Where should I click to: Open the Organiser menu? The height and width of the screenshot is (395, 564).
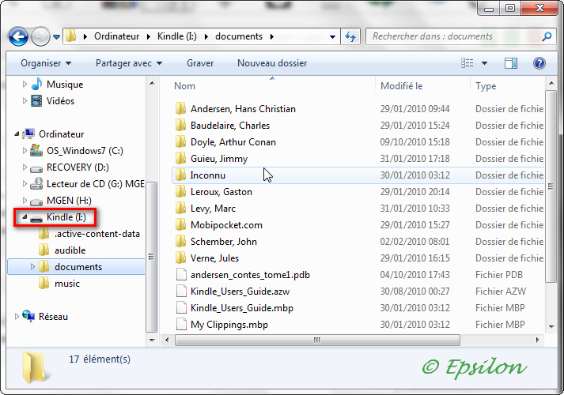point(46,63)
